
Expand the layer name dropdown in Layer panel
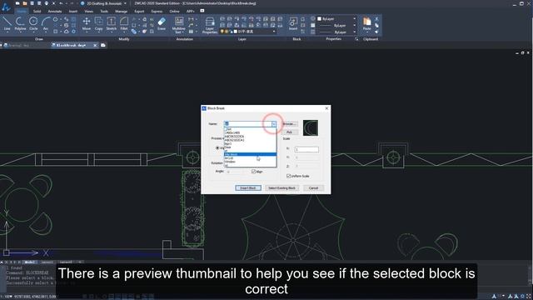click(274, 32)
